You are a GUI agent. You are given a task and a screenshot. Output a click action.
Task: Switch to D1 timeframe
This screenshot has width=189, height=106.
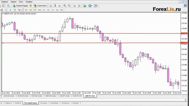[53, 10]
